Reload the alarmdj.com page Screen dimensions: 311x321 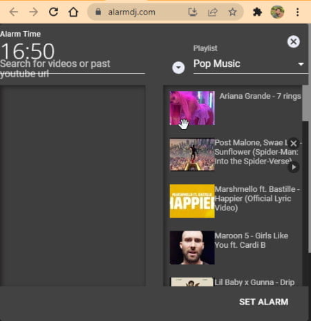pos(53,12)
